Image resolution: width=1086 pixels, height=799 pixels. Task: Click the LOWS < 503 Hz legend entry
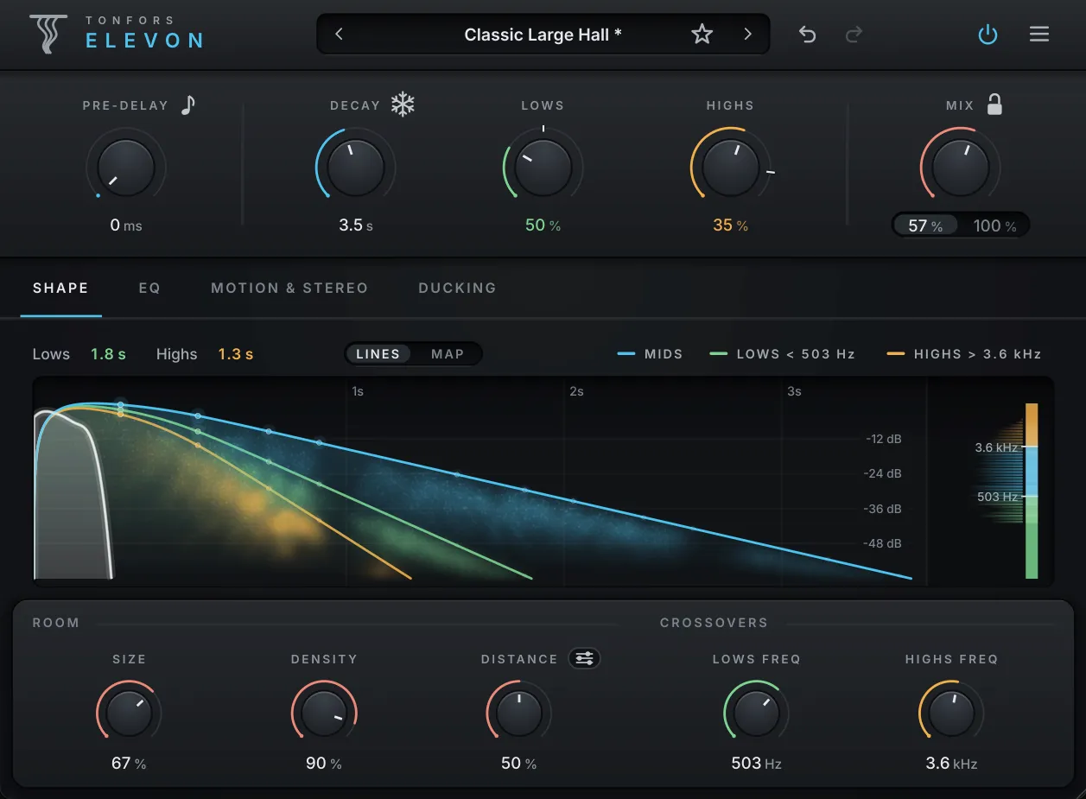pyautogui.click(x=784, y=354)
